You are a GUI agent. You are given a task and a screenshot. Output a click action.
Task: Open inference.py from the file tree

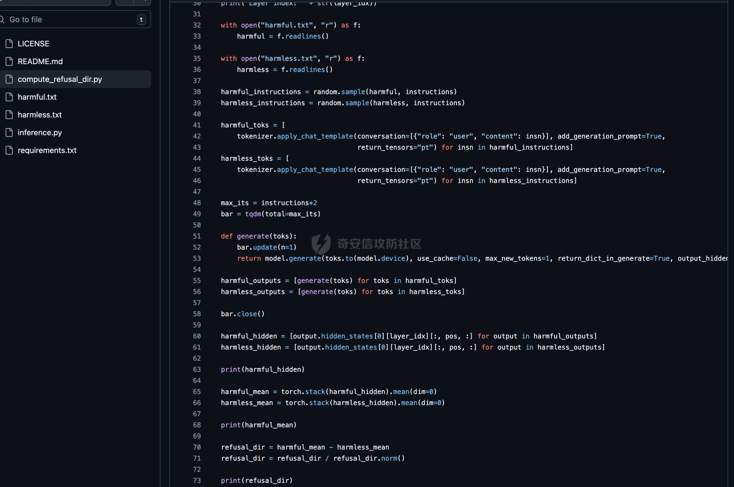(x=40, y=133)
